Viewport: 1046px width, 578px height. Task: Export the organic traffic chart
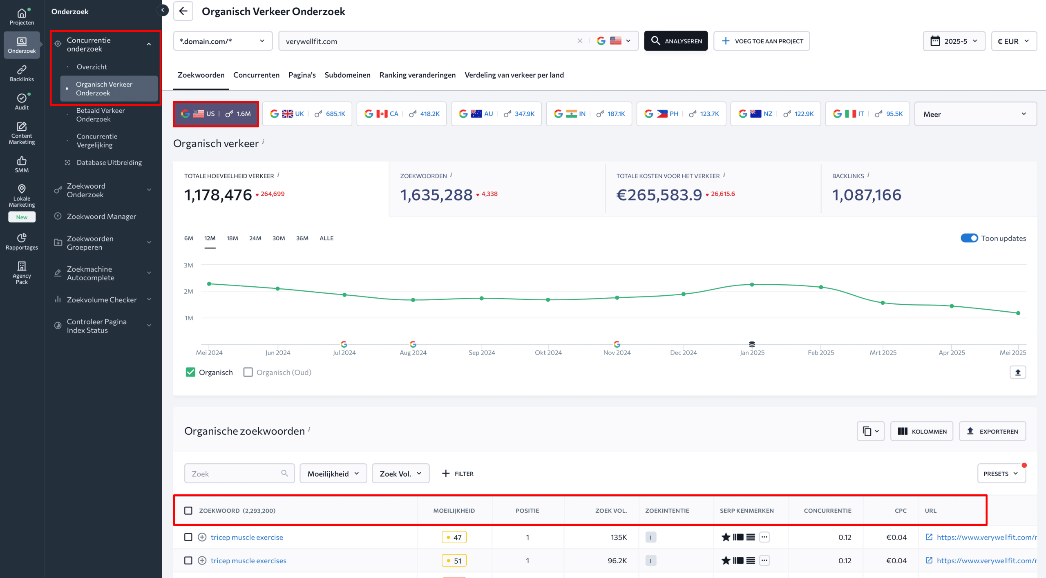(1018, 372)
